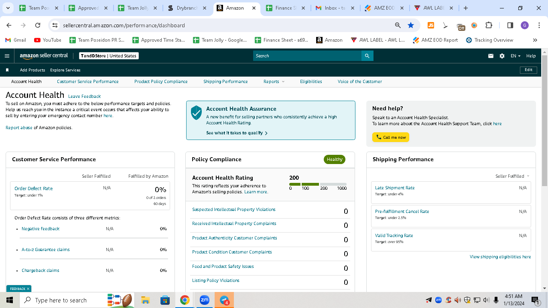Click View shipping eligibilities here link
The height and width of the screenshot is (308, 548).
click(x=500, y=257)
